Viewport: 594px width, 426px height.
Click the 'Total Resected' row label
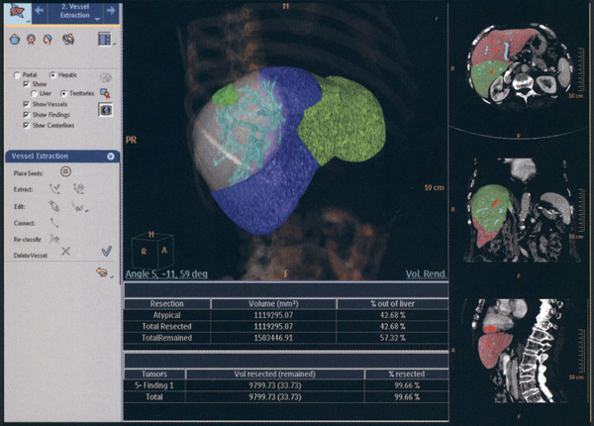(x=166, y=327)
